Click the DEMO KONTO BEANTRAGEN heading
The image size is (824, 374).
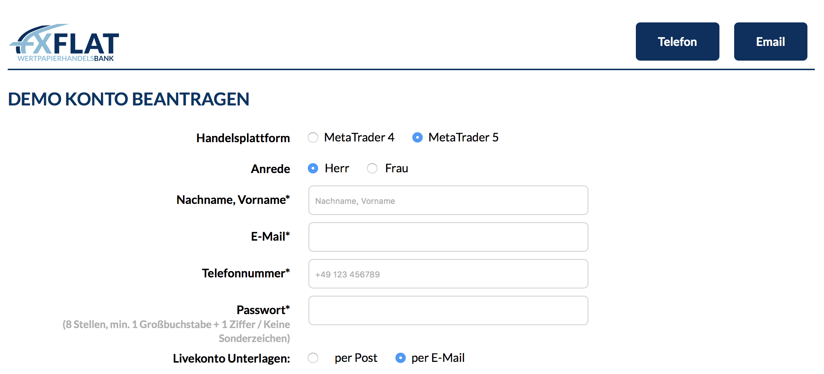(x=128, y=99)
